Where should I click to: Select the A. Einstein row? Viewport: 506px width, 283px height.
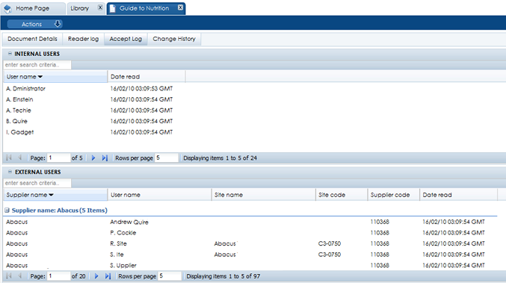tap(255, 99)
